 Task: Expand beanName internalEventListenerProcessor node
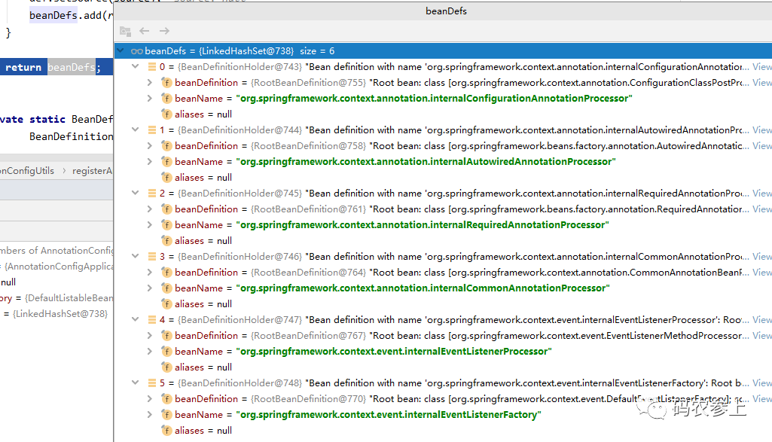pyautogui.click(x=150, y=352)
